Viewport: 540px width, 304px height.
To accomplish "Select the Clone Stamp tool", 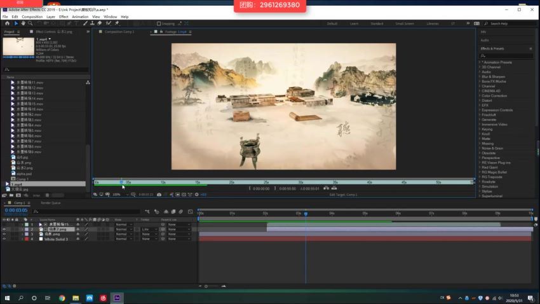I will coord(92,24).
